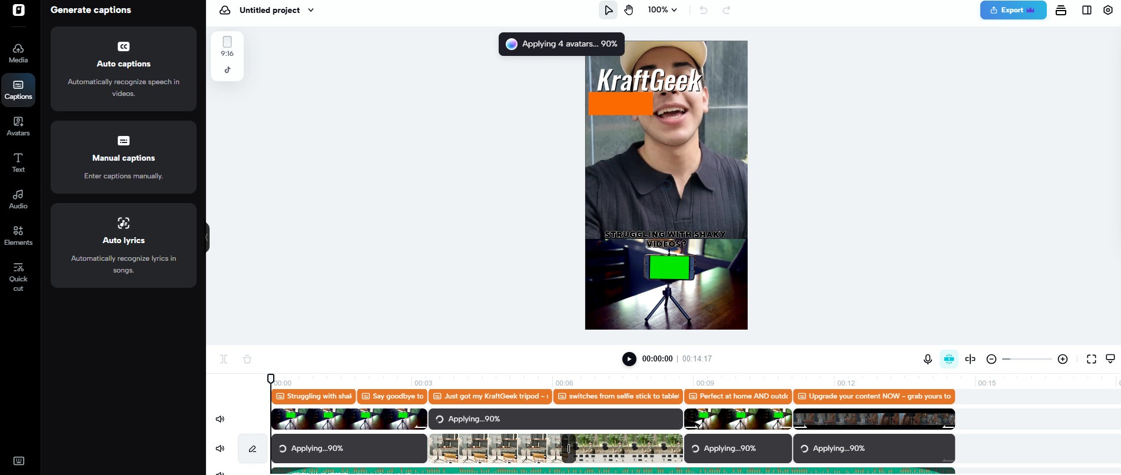Select the 'Upgrade your content NOW' caption clip
This screenshot has width=1121, height=475.
coord(874,397)
